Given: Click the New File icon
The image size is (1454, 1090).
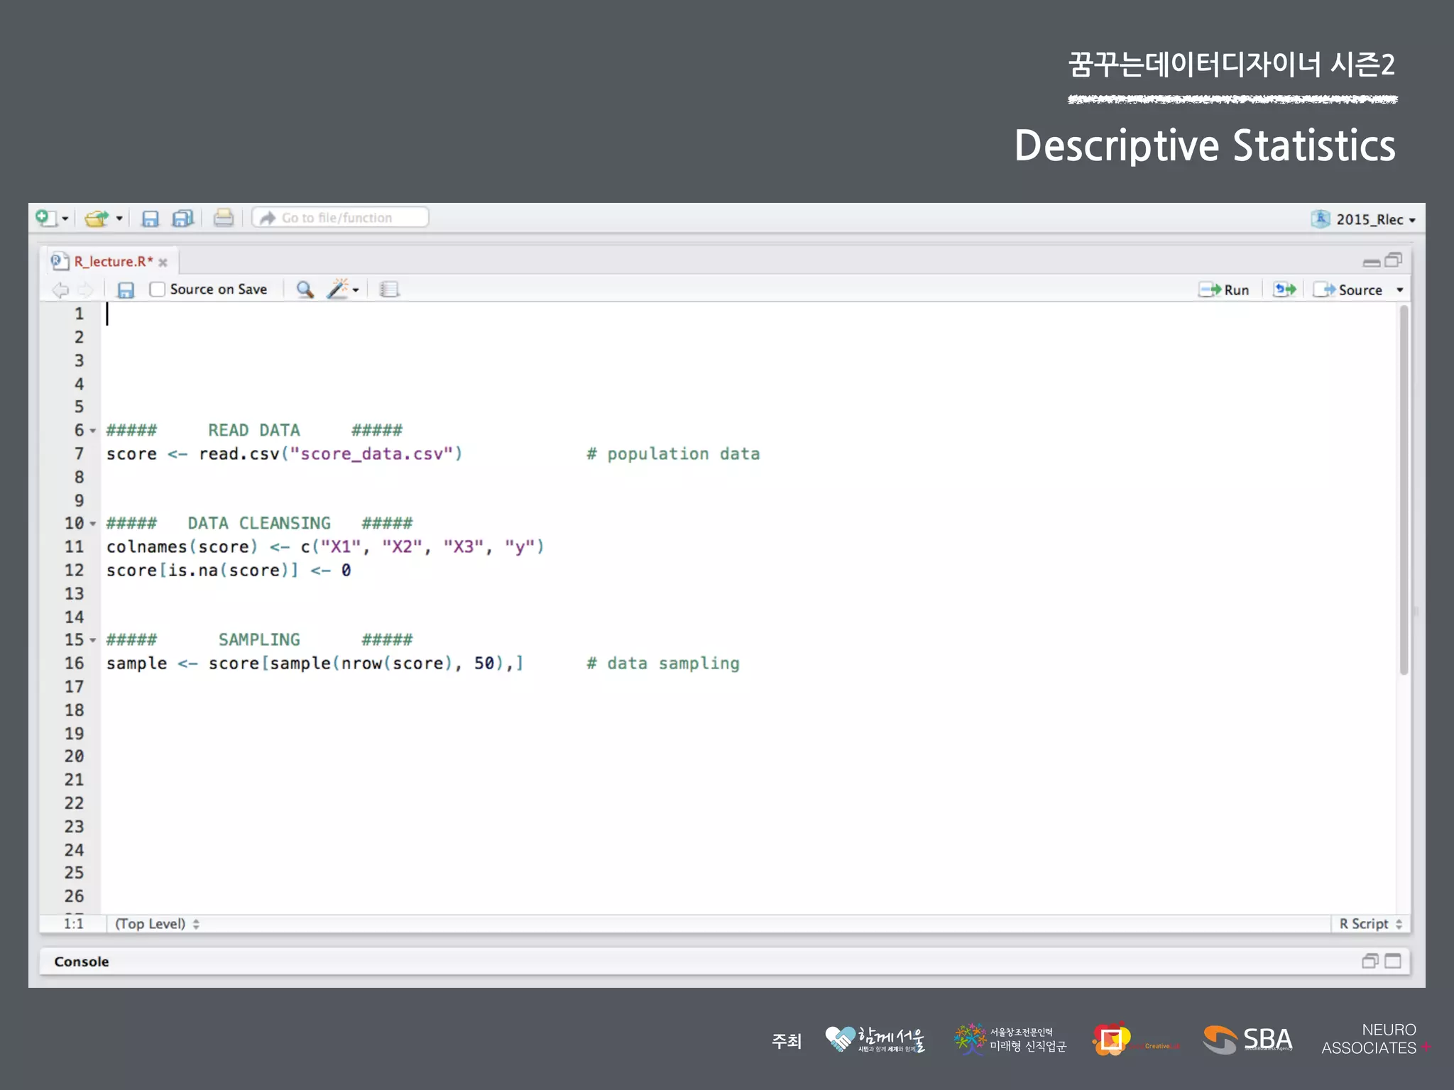Looking at the screenshot, I should [45, 218].
